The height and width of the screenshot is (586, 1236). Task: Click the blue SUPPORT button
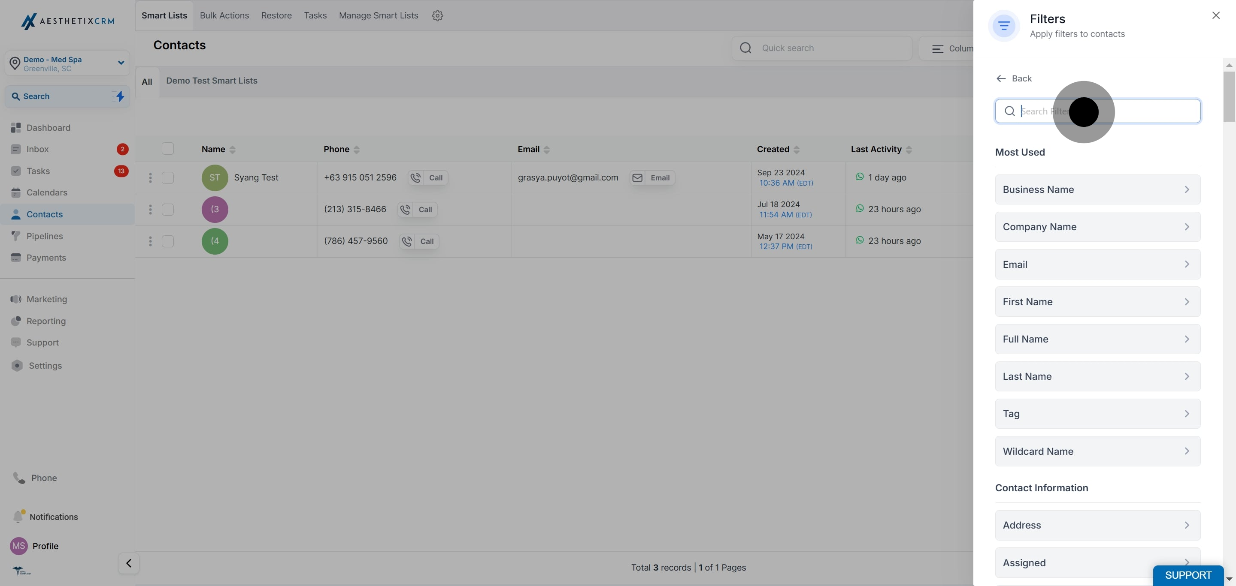tap(1188, 575)
